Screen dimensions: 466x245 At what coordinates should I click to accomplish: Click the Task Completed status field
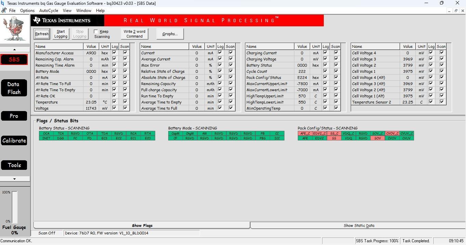416,241
